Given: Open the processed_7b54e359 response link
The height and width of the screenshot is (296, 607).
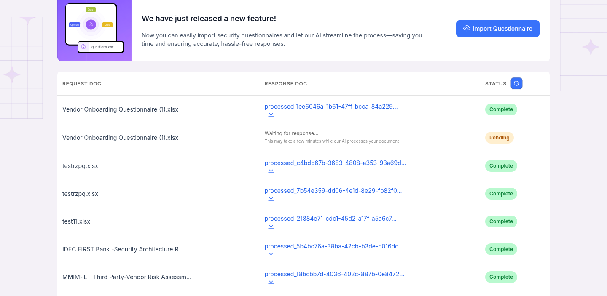Looking at the screenshot, I should coord(333,191).
